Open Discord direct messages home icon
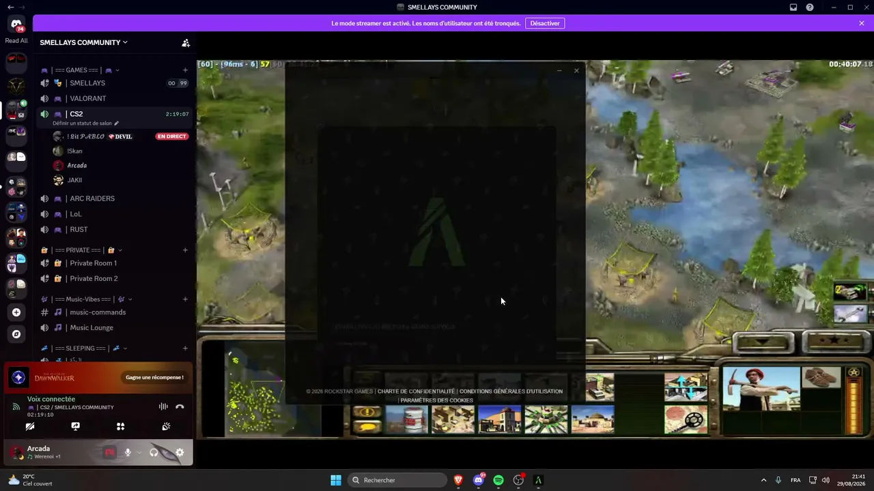874x491 pixels. pos(16,24)
